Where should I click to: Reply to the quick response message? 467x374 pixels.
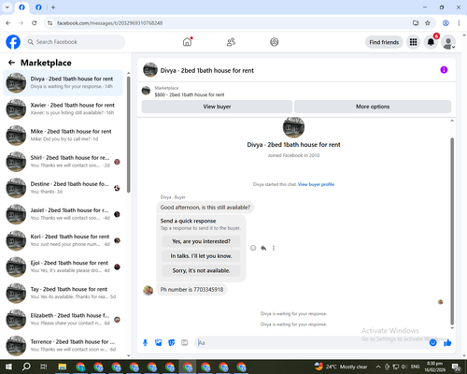click(x=263, y=248)
